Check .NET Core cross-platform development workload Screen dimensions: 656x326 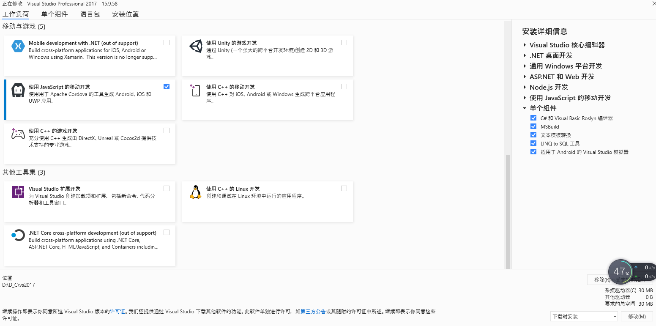click(x=167, y=232)
